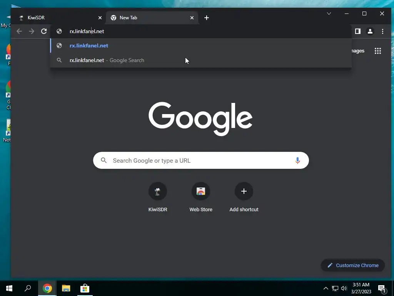Image resolution: width=394 pixels, height=296 pixels.
Task: Click the Google logo
Action: [x=200, y=119]
